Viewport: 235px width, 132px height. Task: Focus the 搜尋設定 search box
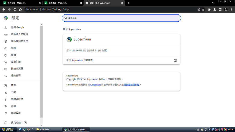point(121,18)
